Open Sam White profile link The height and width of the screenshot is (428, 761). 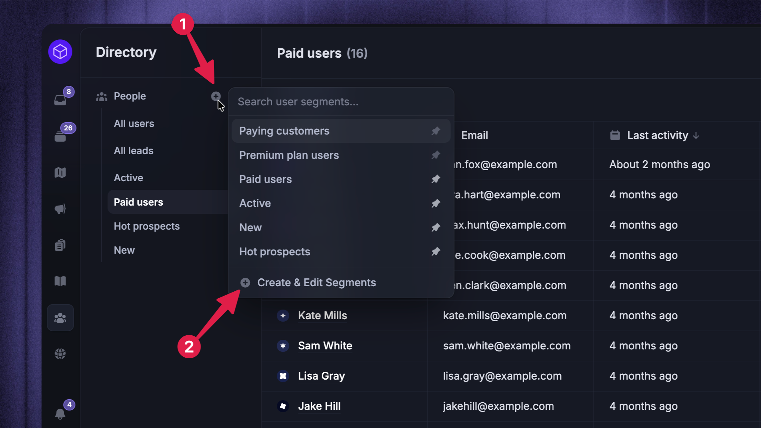(x=325, y=346)
